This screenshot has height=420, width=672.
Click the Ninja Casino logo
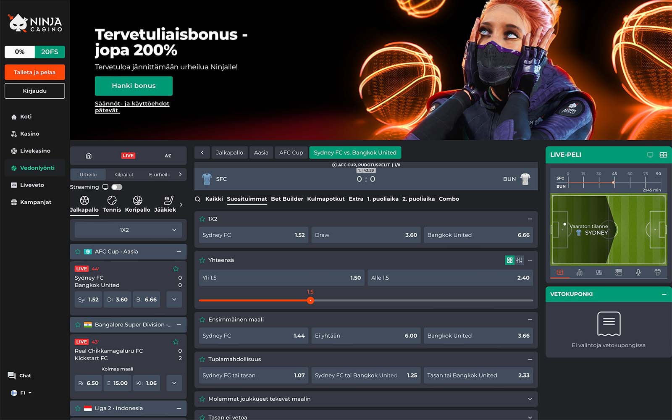[36, 24]
